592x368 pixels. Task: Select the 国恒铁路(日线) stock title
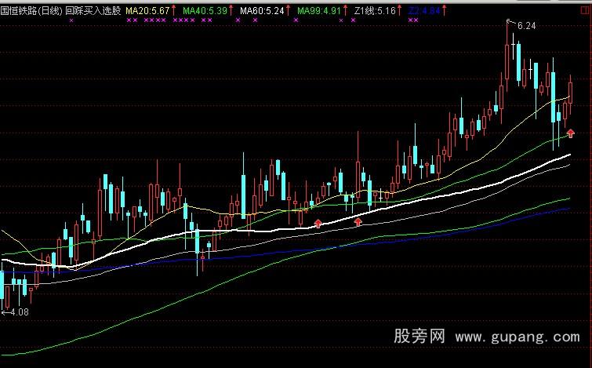tap(31, 11)
